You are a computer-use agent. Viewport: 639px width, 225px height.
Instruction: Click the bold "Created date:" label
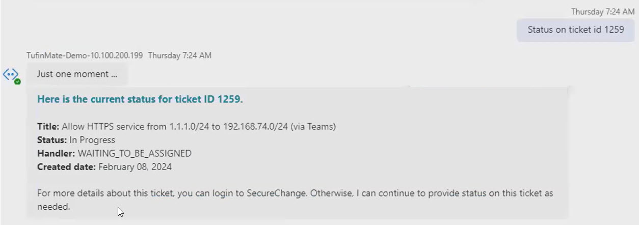[66, 166]
